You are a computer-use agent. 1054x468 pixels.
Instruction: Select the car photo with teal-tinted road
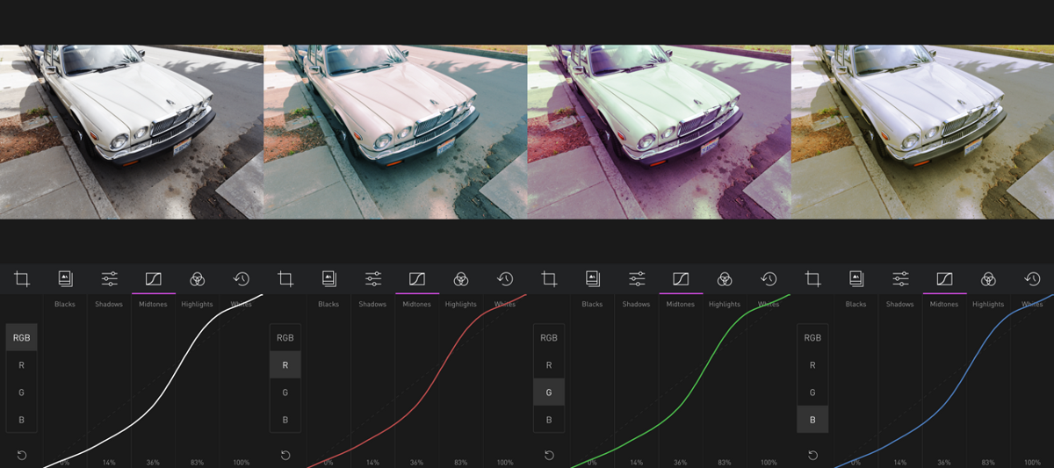point(395,132)
